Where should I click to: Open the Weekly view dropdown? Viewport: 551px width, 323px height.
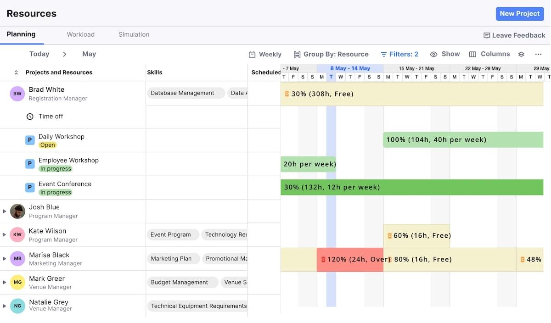coord(265,54)
